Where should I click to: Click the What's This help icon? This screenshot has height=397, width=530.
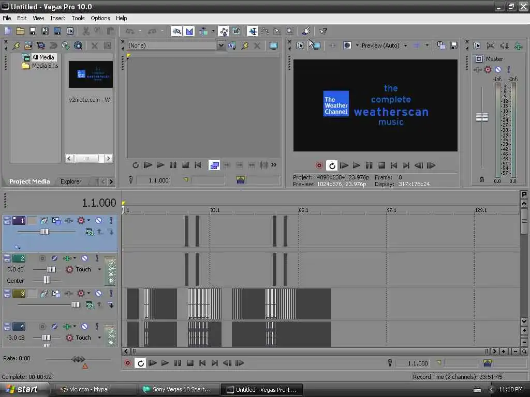(323, 32)
